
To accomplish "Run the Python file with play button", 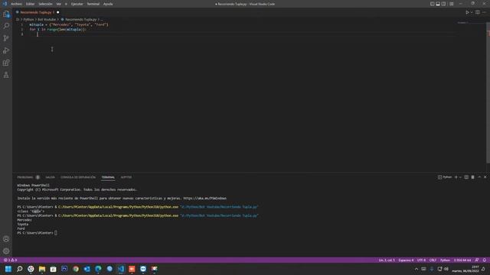I will pyautogui.click(x=467, y=12).
